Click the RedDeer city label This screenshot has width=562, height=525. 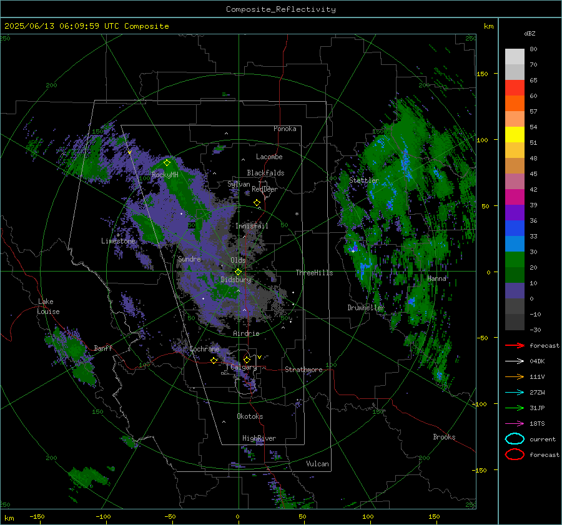(265, 189)
